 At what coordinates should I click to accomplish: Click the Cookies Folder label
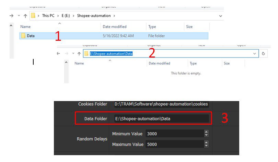click(93, 104)
